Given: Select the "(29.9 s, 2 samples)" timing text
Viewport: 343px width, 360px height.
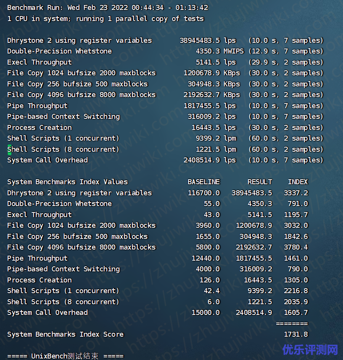Looking at the screenshot, I should click(286, 62).
